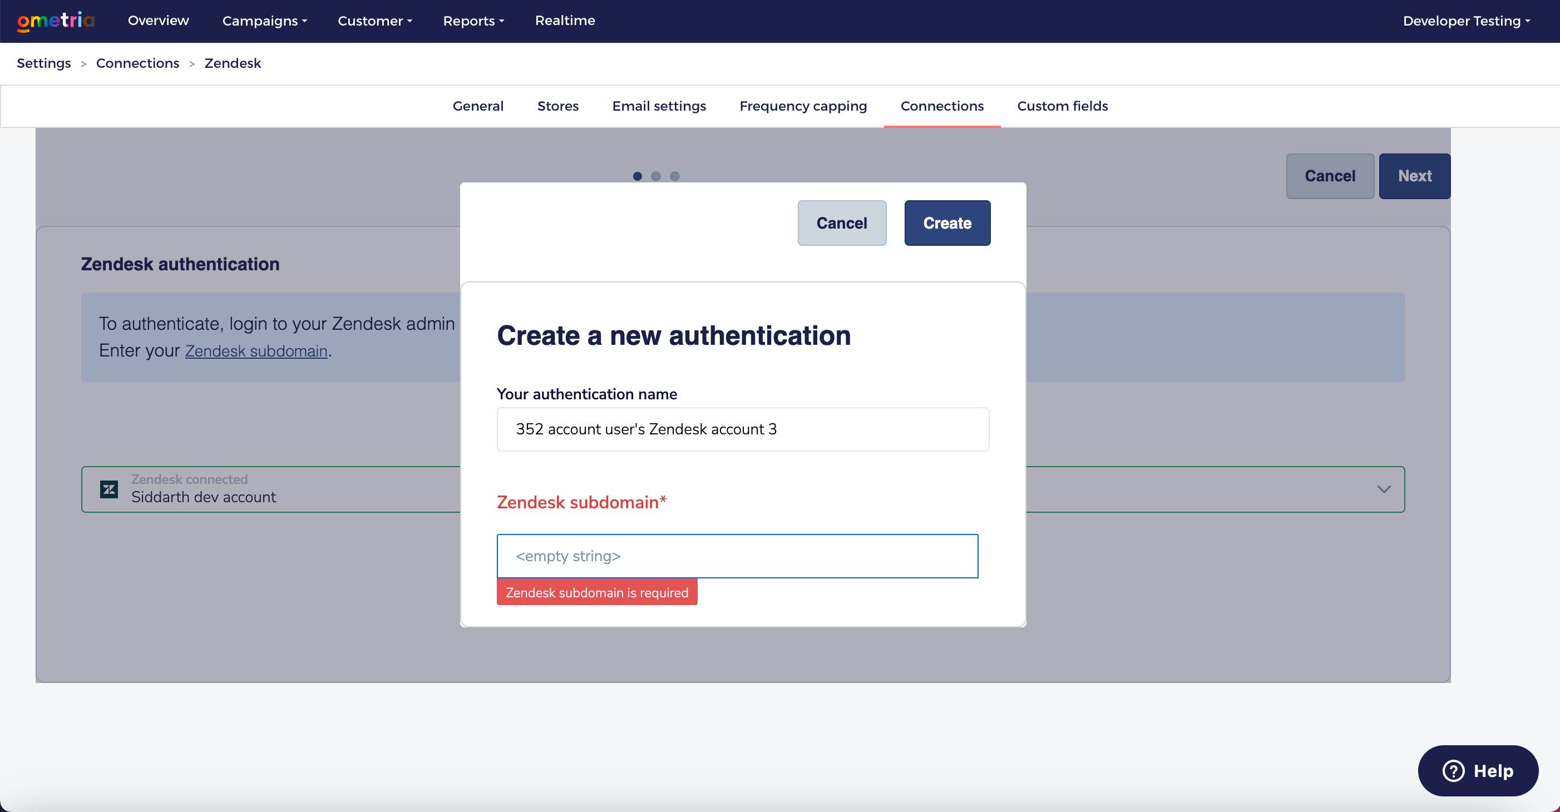
Task: Expand the Reports menu
Action: click(x=473, y=21)
